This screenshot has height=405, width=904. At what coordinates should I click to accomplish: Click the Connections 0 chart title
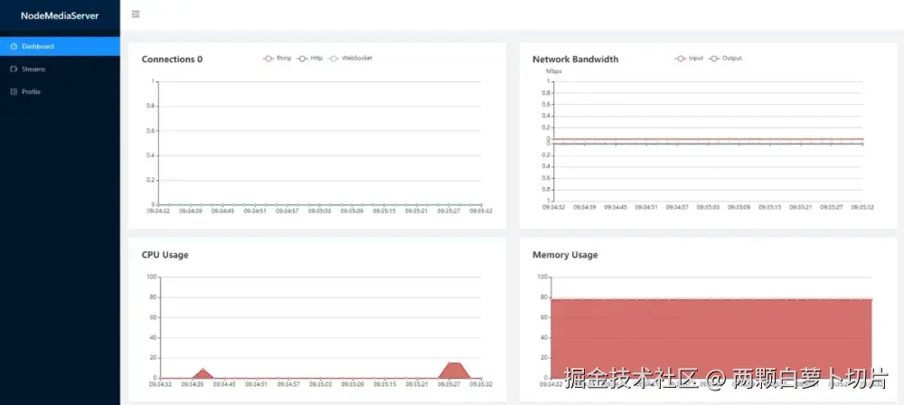click(172, 59)
